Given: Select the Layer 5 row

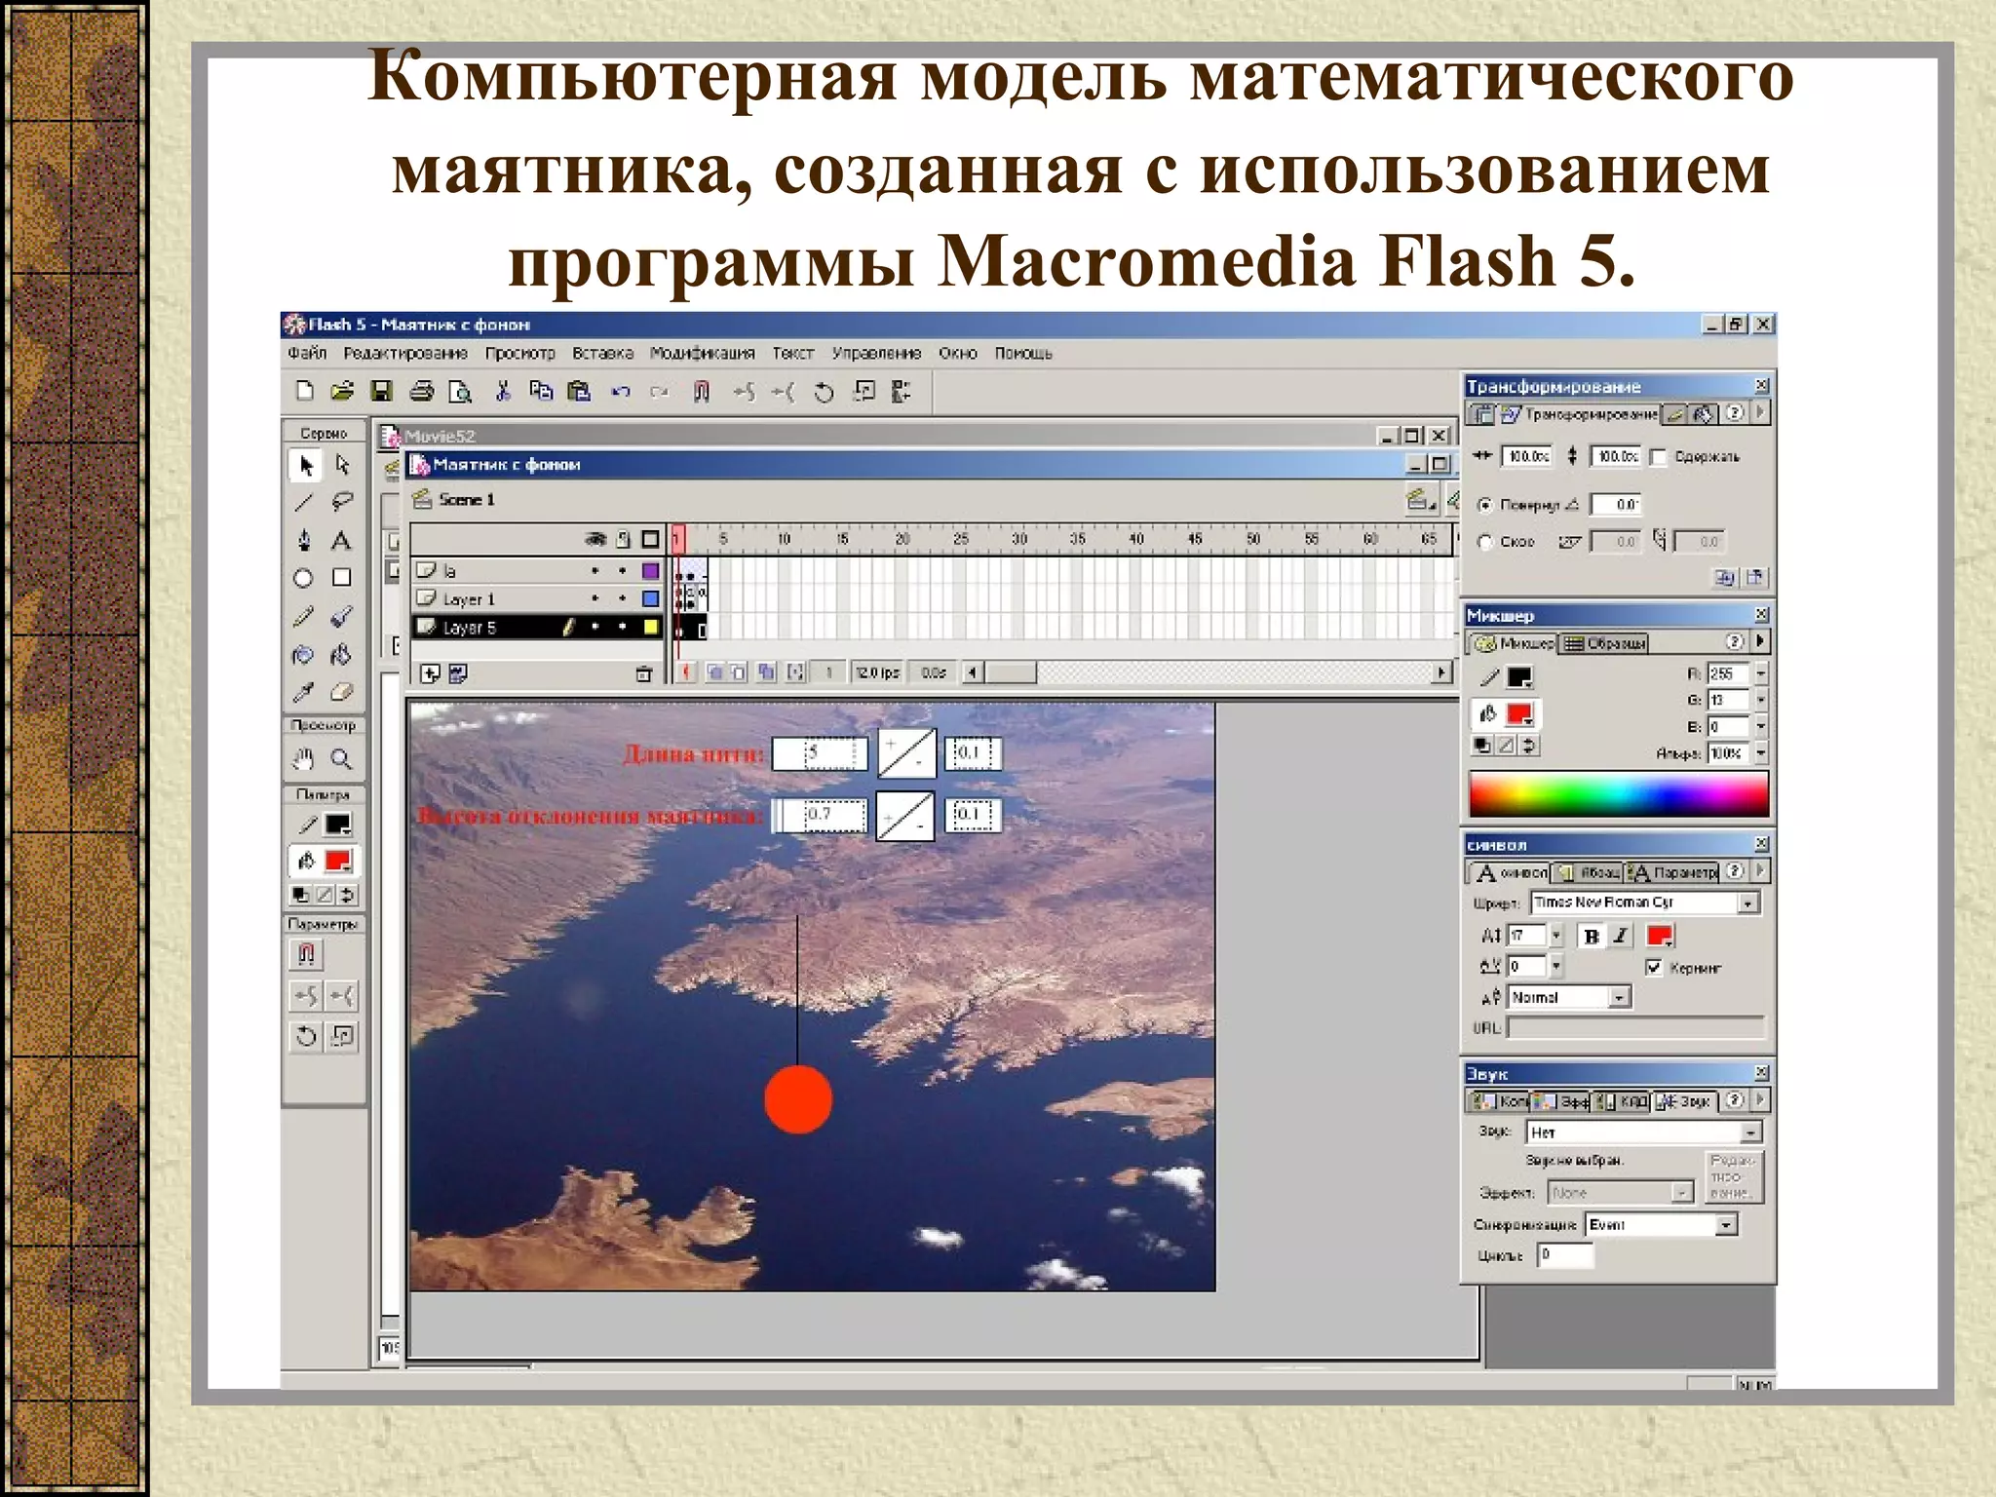Looking at the screenshot, I should 537,627.
